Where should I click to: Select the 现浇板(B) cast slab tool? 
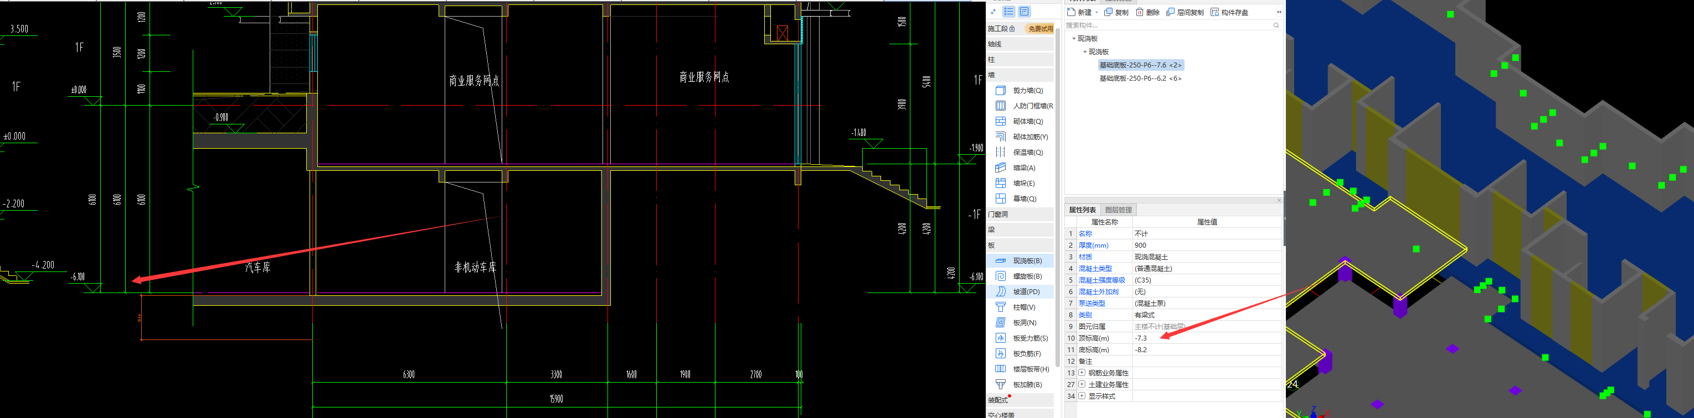[x=1020, y=260]
